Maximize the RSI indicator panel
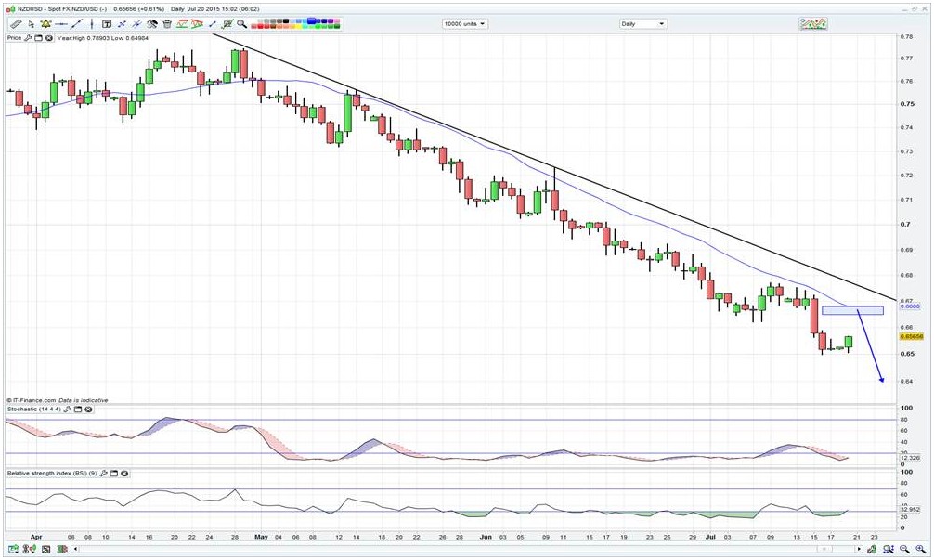This screenshot has width=934, height=560. (x=113, y=474)
